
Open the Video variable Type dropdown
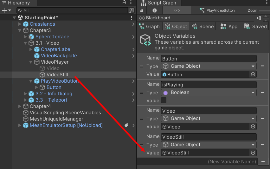(209, 118)
